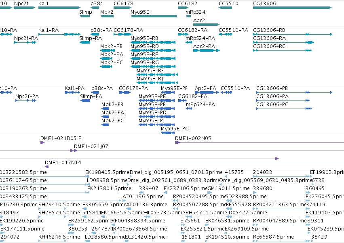The image size is (344, 243).
Task: Click the Mpk2 gene label
Action: [x=107, y=12]
